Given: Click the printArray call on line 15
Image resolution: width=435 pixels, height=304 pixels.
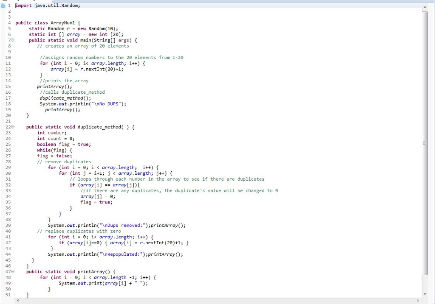Looking at the screenshot, I should 53,86.
